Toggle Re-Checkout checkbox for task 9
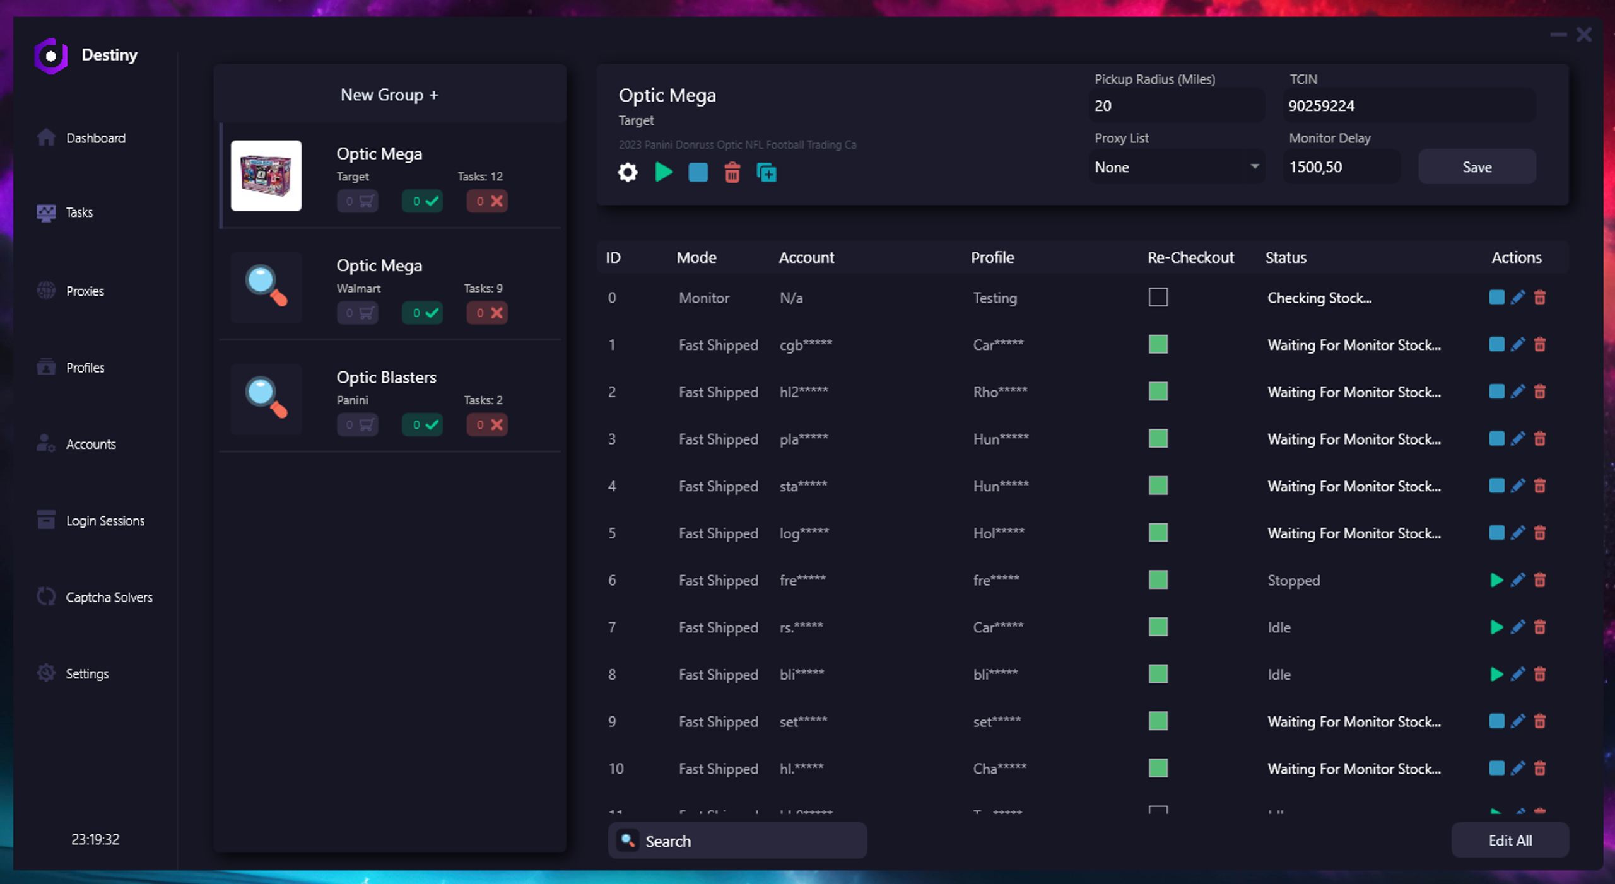 (x=1158, y=721)
